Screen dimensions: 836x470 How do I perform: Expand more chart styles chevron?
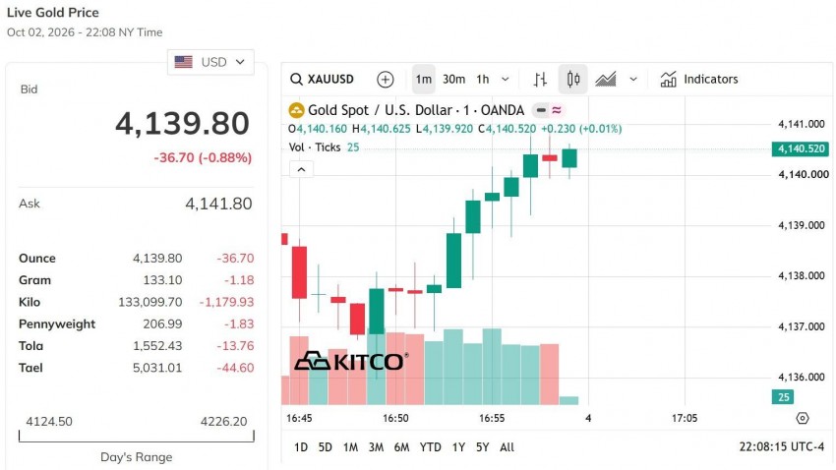[x=632, y=80]
